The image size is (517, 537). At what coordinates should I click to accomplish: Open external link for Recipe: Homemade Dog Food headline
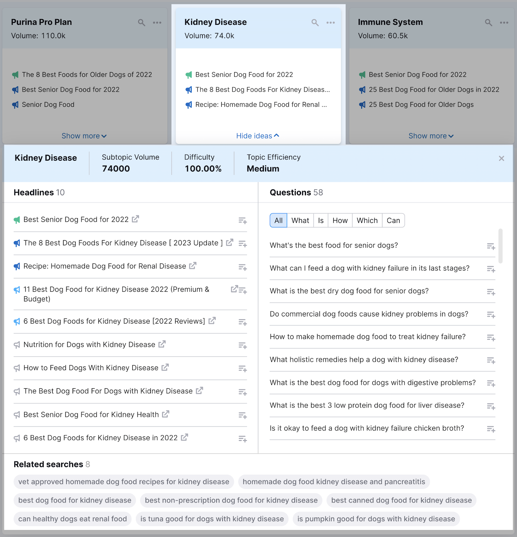[193, 266]
